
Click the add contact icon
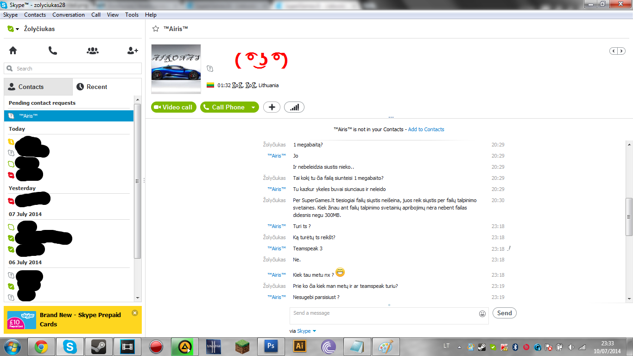tap(133, 51)
